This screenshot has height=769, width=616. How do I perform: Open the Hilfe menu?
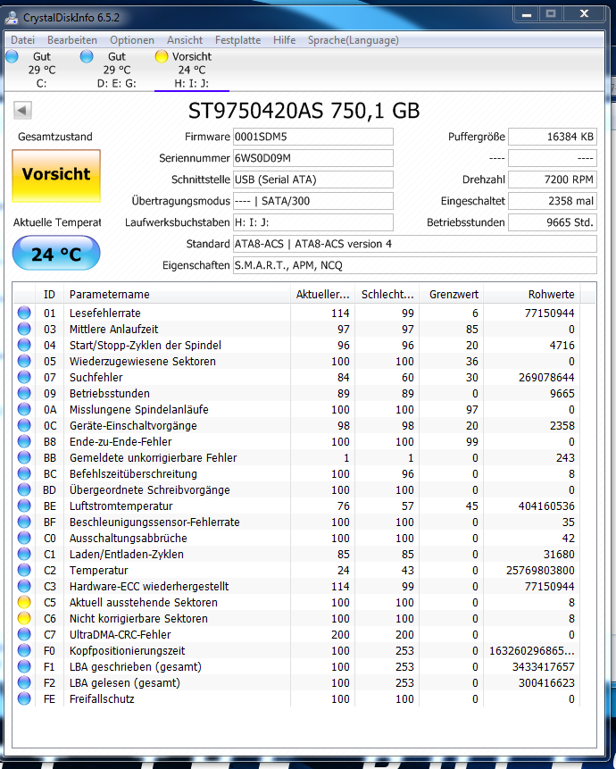284,40
